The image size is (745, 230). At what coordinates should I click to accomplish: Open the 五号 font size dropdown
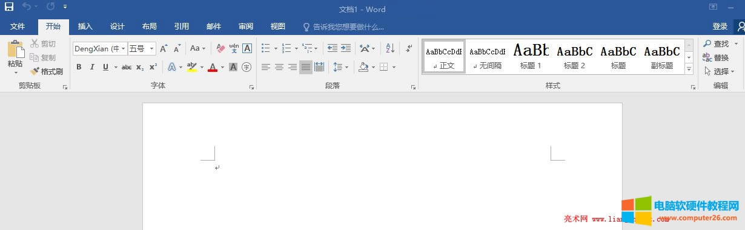pos(151,48)
